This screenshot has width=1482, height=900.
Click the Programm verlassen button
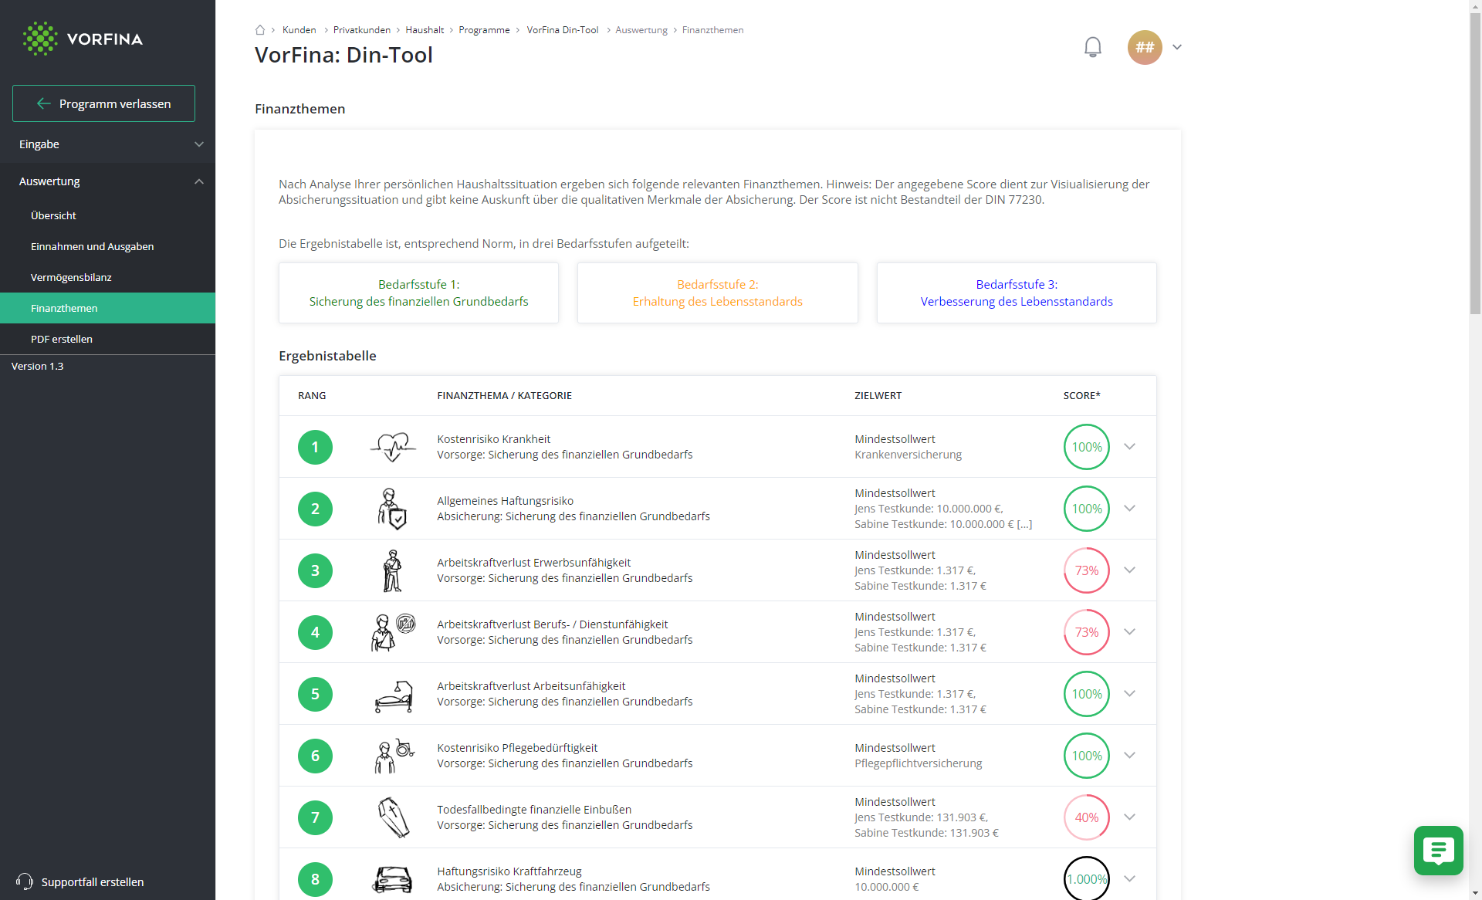pos(103,103)
